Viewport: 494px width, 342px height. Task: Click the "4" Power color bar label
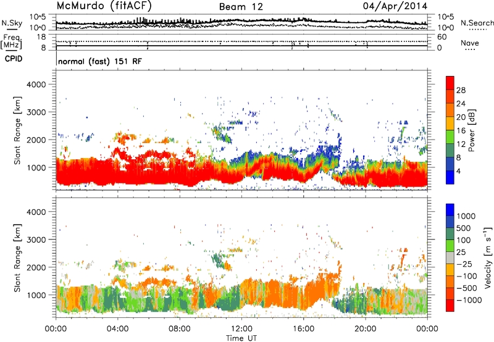(458, 171)
